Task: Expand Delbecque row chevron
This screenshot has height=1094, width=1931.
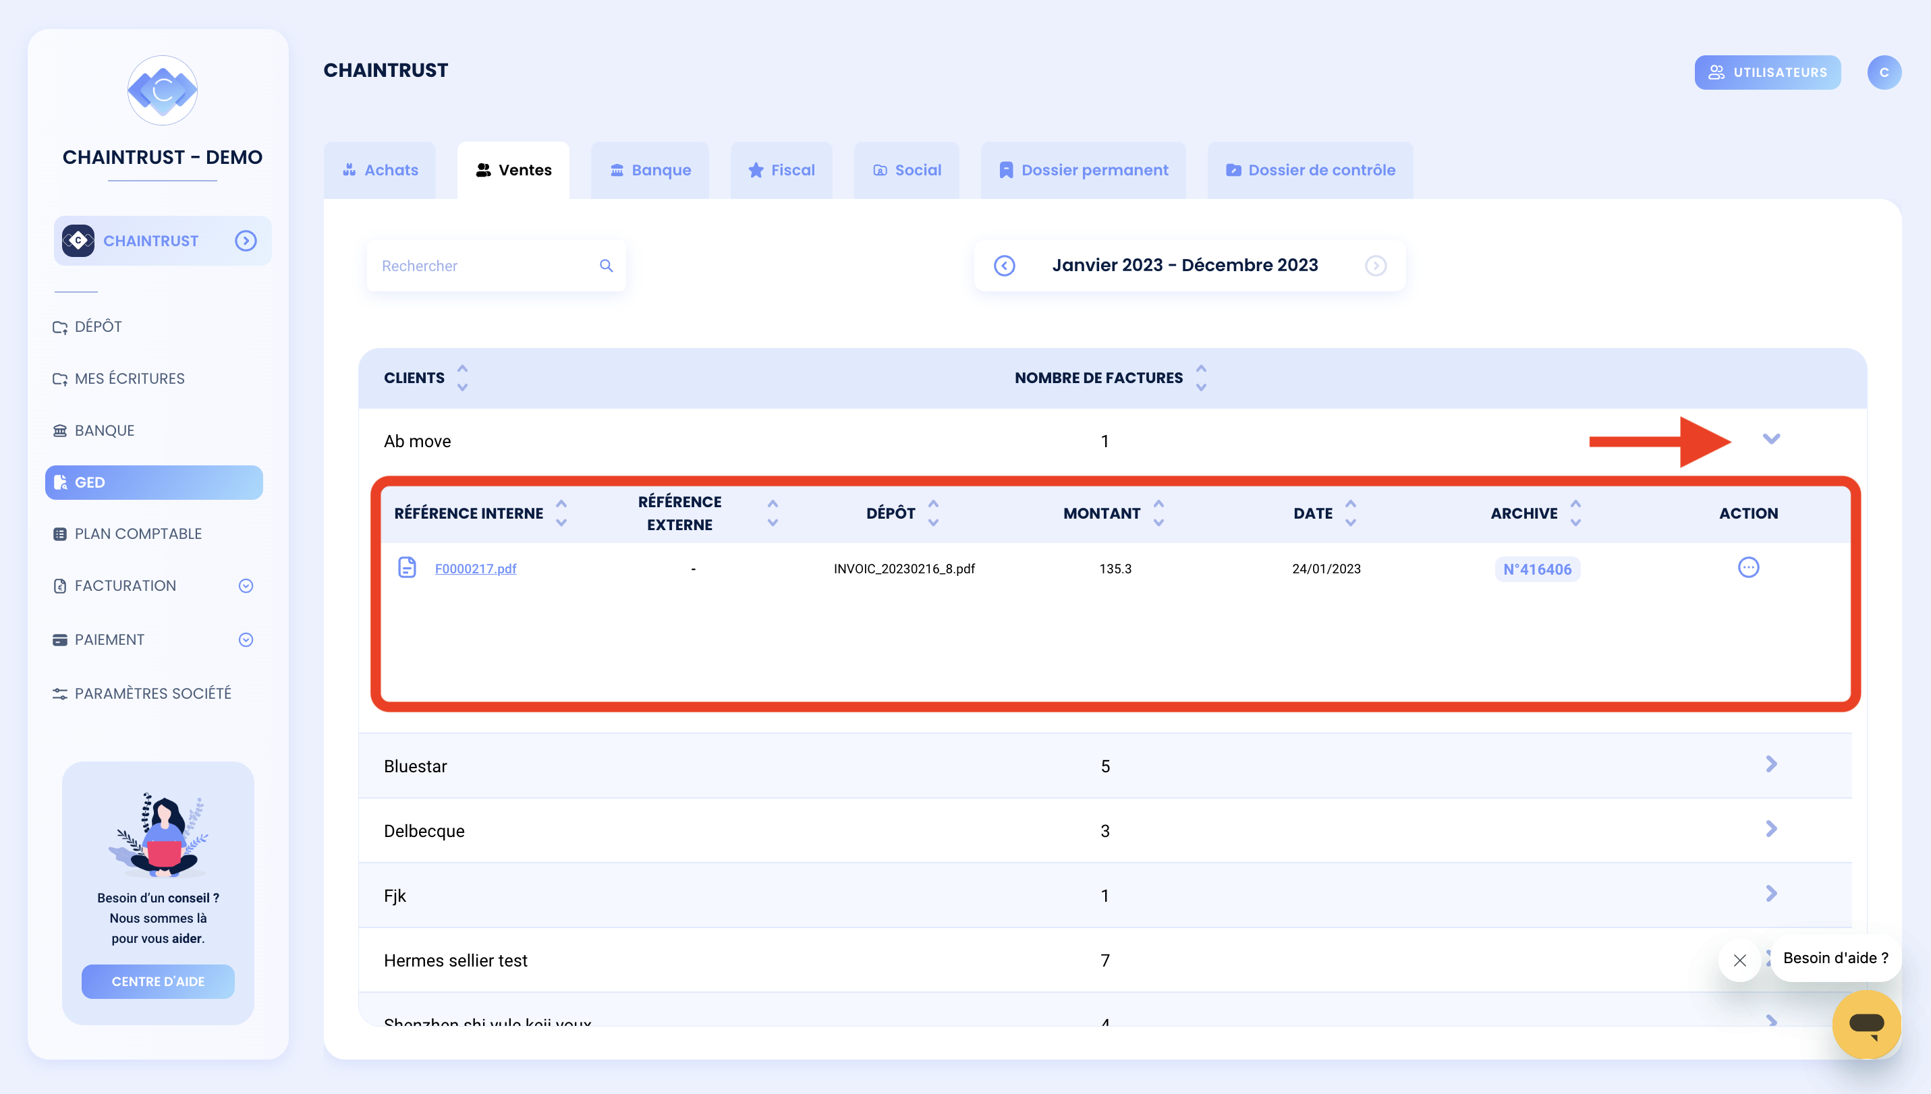Action: pos(1771,829)
